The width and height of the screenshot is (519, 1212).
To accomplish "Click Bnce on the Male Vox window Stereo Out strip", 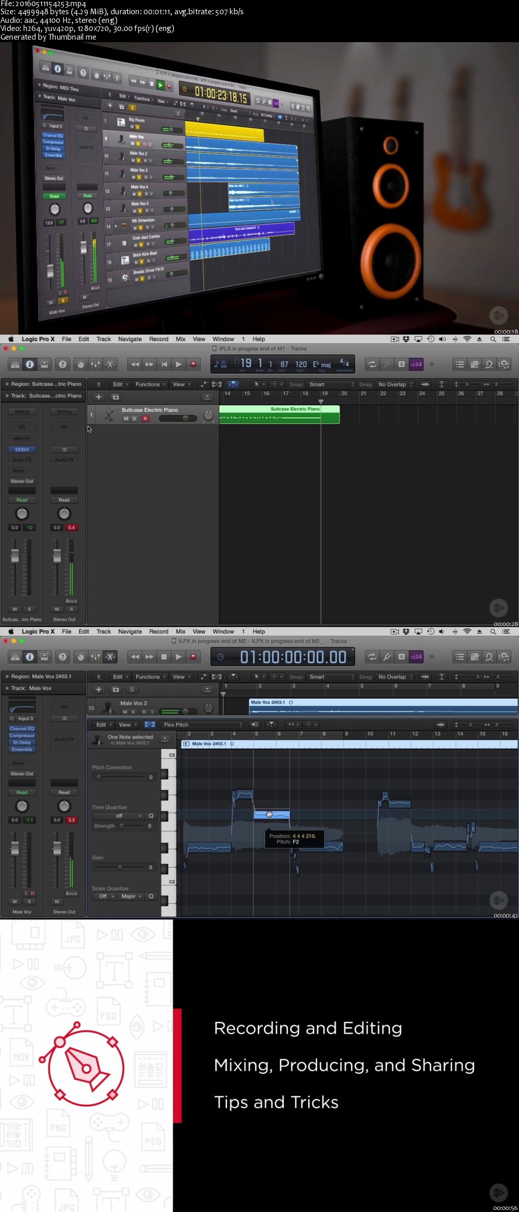I will (x=71, y=894).
